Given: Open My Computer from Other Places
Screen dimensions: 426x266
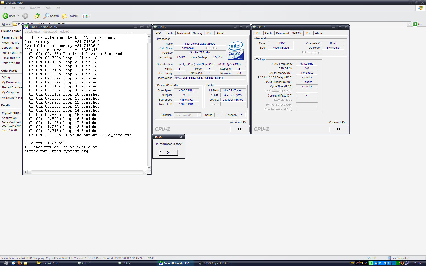Looking at the screenshot, I should click(x=10, y=92).
